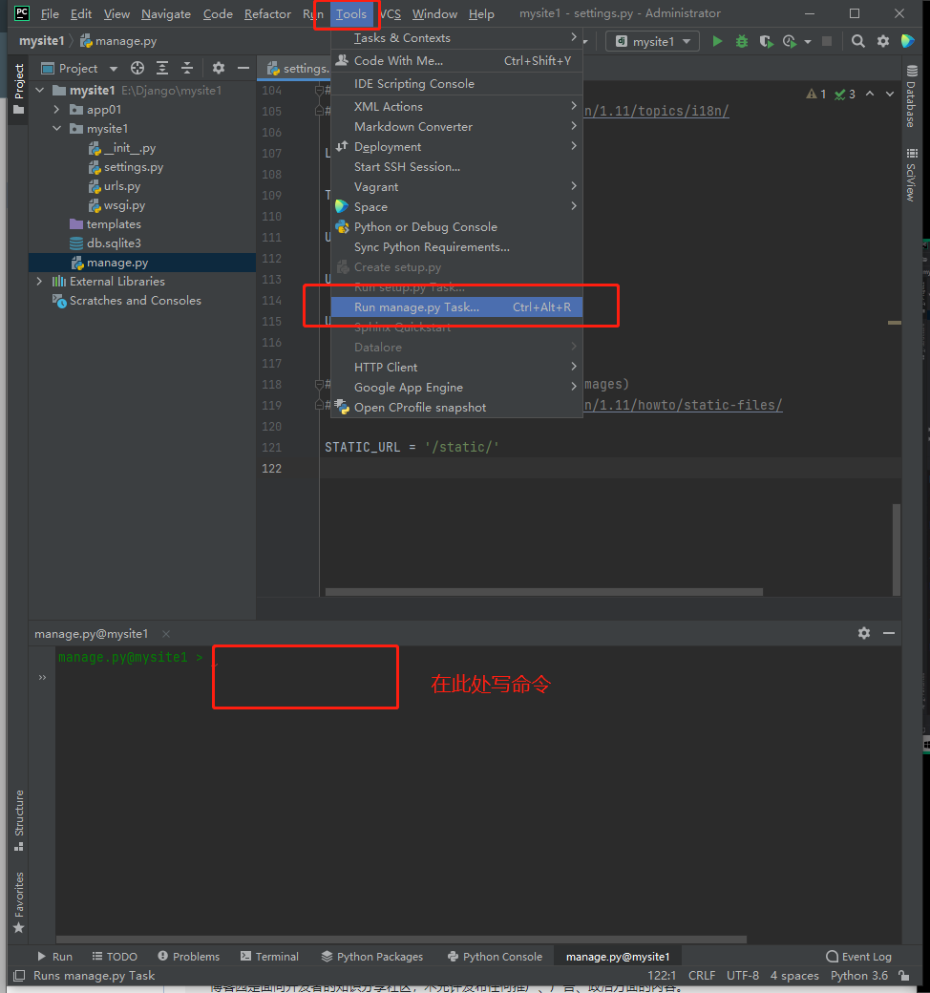Minimize the manage.py console panel

click(x=889, y=633)
